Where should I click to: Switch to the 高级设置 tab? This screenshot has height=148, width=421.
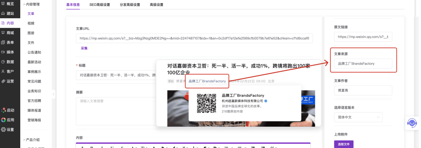(157, 5)
